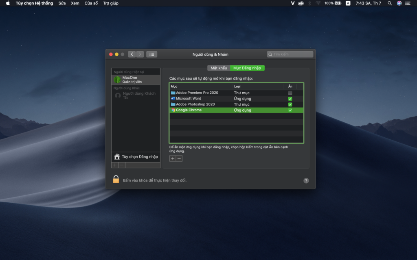Show all preferences grid icon

pos(151,54)
